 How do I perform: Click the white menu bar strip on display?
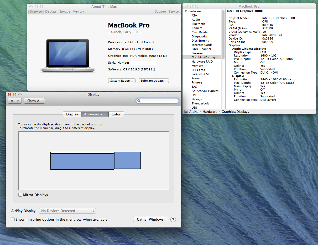pyautogui.click(x=82, y=153)
